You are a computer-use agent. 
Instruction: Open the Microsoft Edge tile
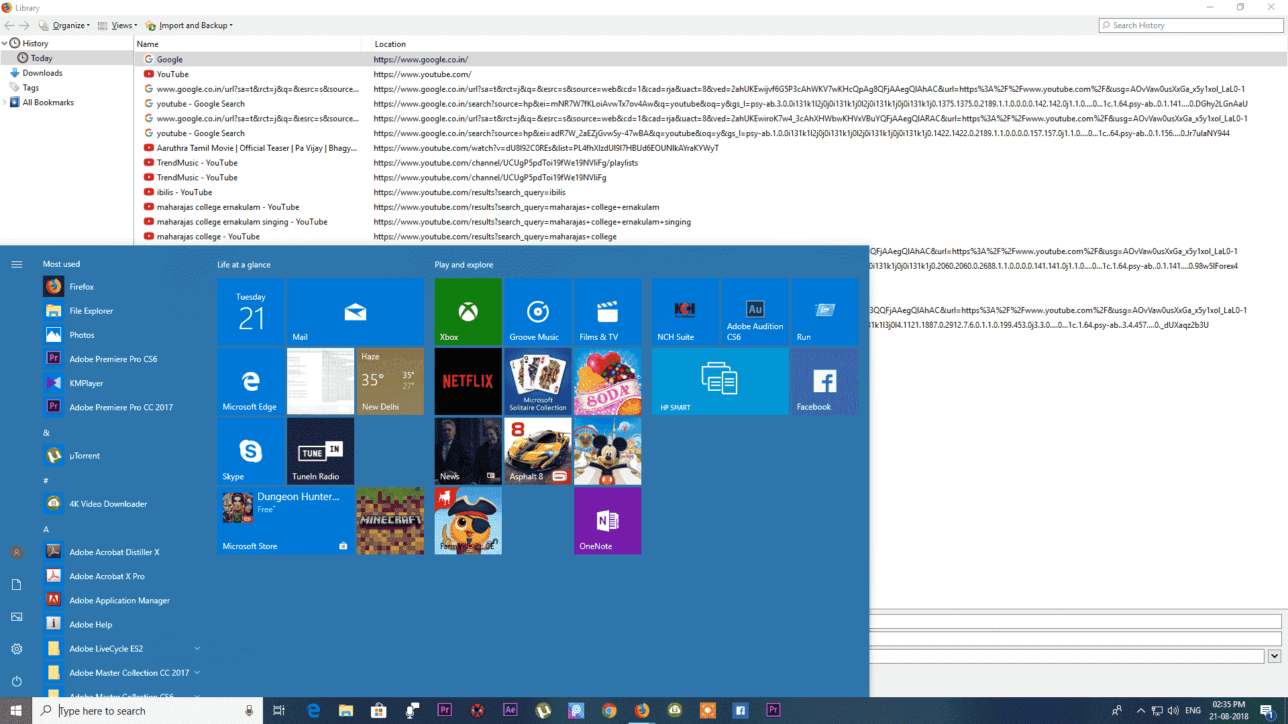250,381
